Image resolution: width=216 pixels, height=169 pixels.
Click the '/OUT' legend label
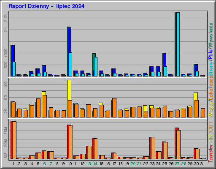coord(211,127)
